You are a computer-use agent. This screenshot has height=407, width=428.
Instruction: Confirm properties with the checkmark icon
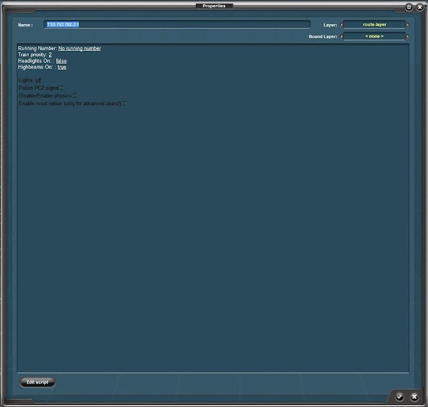click(400, 396)
